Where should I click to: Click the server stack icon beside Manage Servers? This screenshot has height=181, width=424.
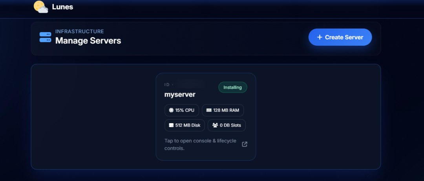45,37
